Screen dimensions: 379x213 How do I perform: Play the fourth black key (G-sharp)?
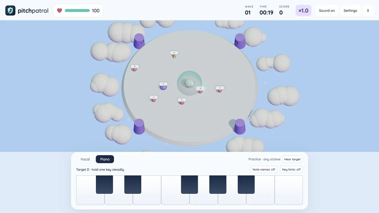click(x=218, y=185)
